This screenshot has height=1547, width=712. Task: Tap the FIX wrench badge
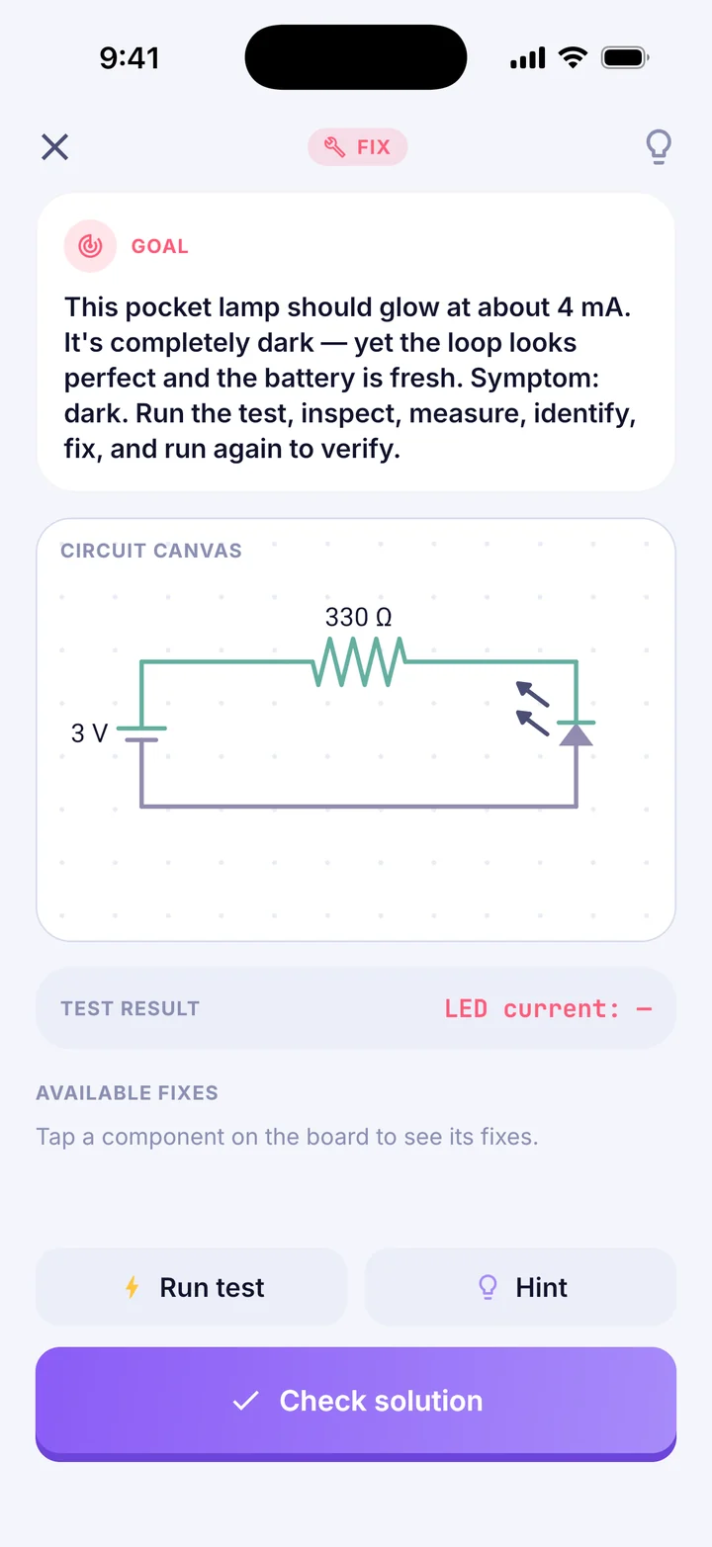point(358,147)
